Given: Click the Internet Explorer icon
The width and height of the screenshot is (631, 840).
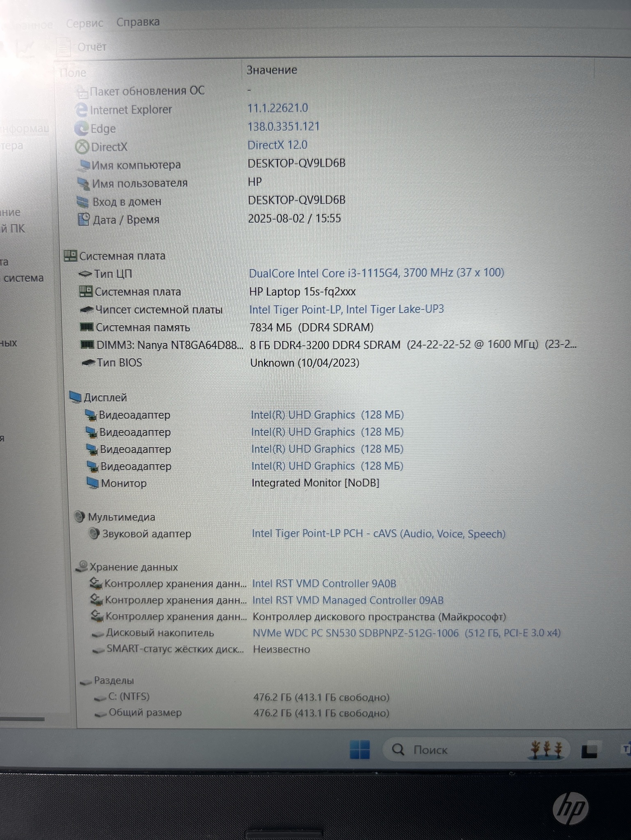Looking at the screenshot, I should 82,110.
